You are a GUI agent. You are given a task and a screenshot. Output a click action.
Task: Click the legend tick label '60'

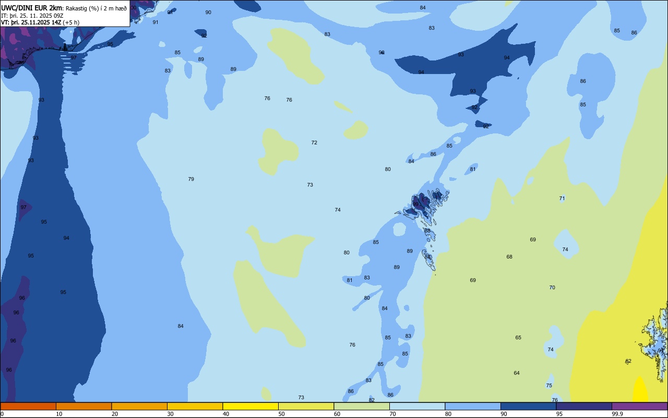337,414
